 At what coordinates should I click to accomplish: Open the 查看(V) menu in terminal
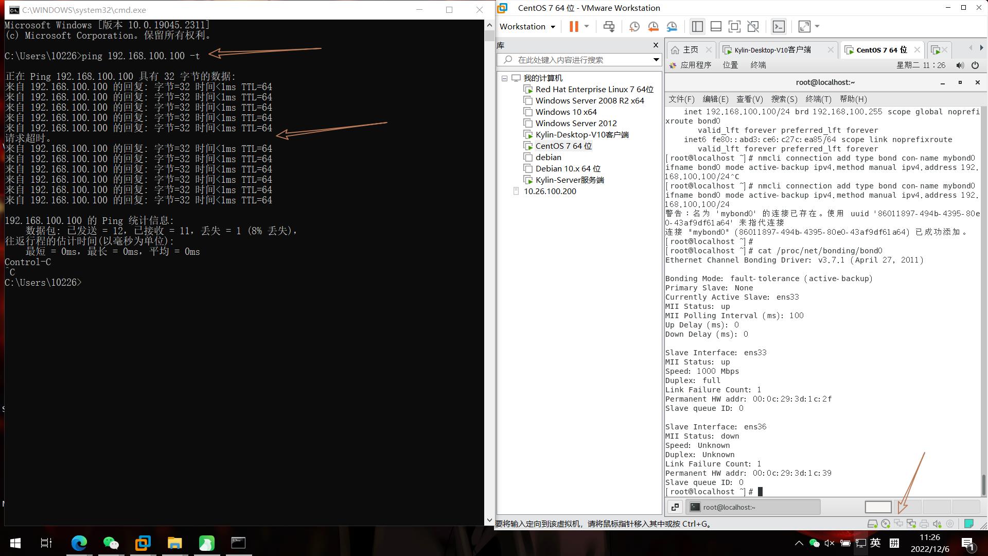coord(750,99)
